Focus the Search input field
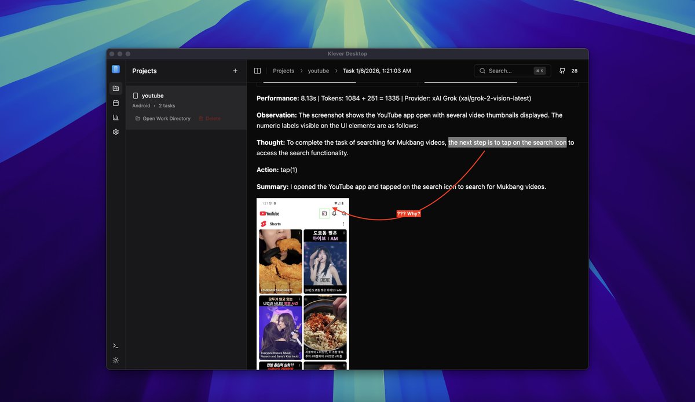 coord(513,71)
